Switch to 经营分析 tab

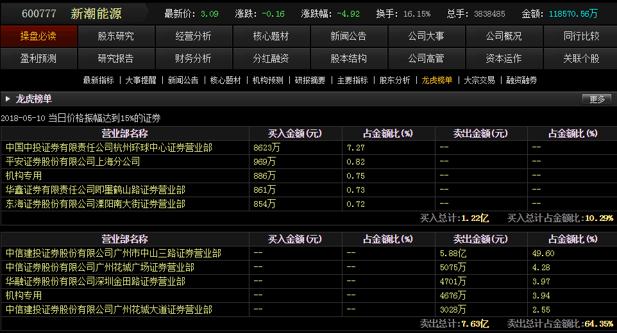point(194,36)
